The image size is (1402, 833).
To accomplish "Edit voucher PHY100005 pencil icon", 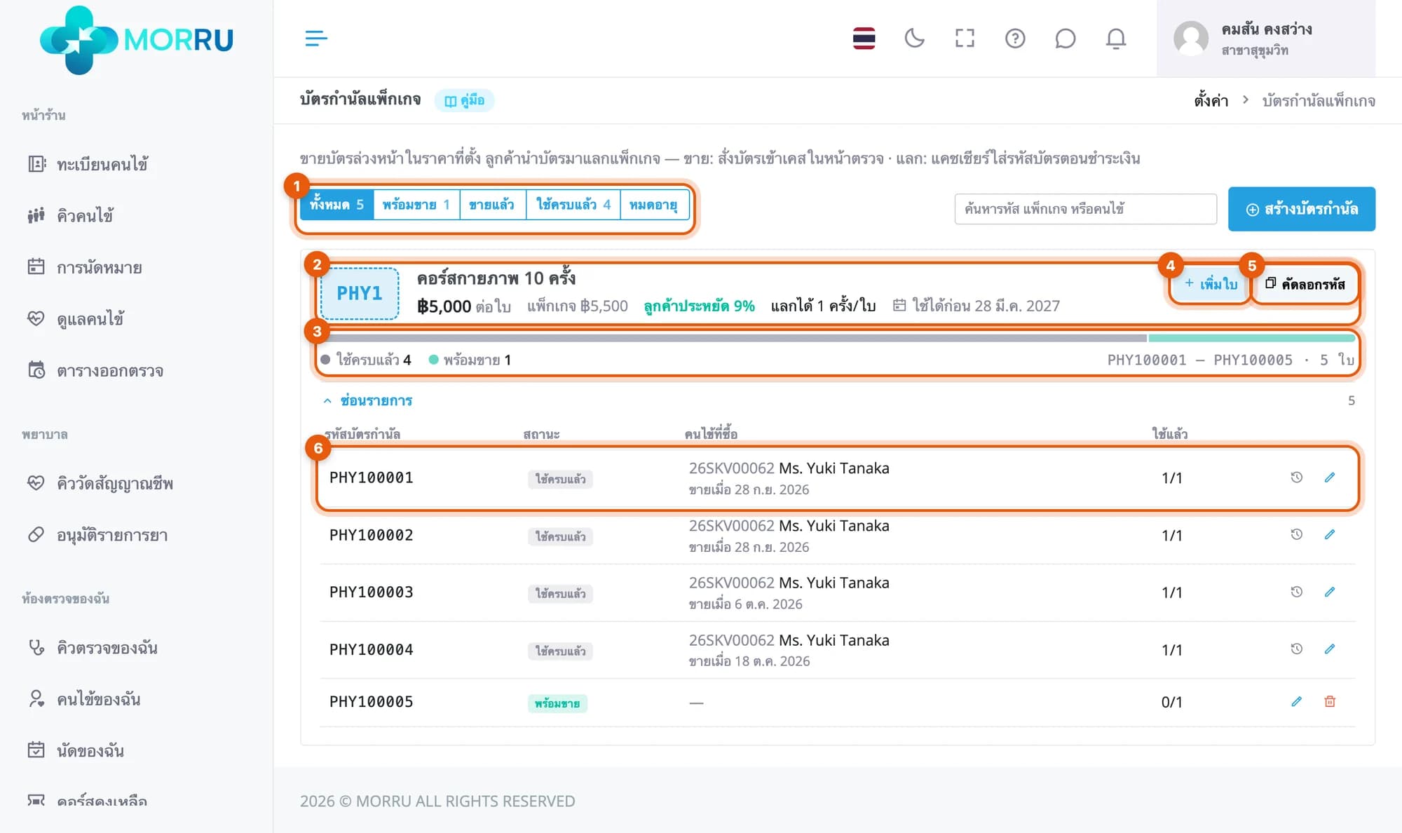I will coord(1297,701).
